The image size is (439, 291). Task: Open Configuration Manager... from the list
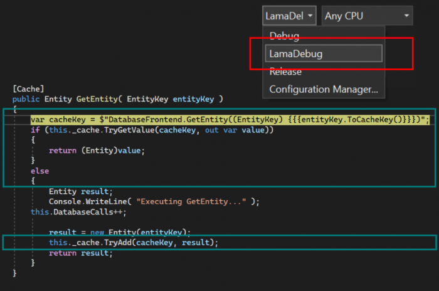tap(324, 89)
